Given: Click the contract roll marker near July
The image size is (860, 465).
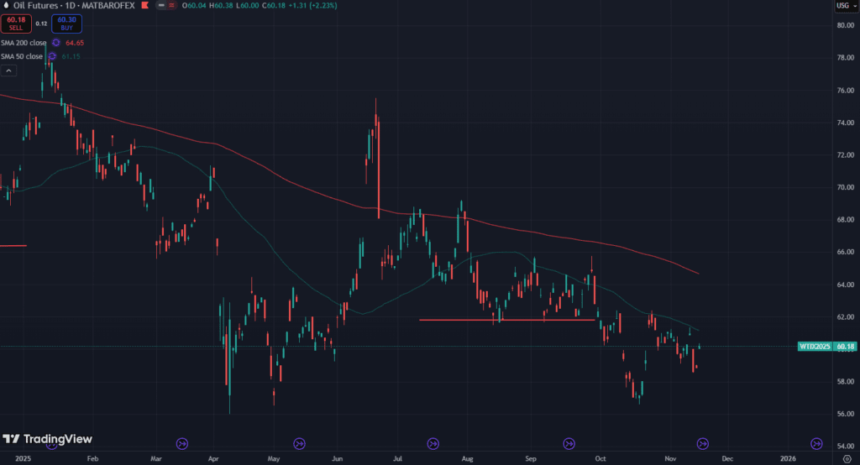Looking at the screenshot, I should (x=433, y=443).
